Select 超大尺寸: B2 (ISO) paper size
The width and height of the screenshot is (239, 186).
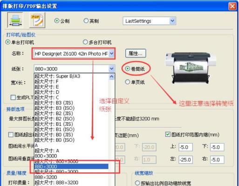point(71,119)
